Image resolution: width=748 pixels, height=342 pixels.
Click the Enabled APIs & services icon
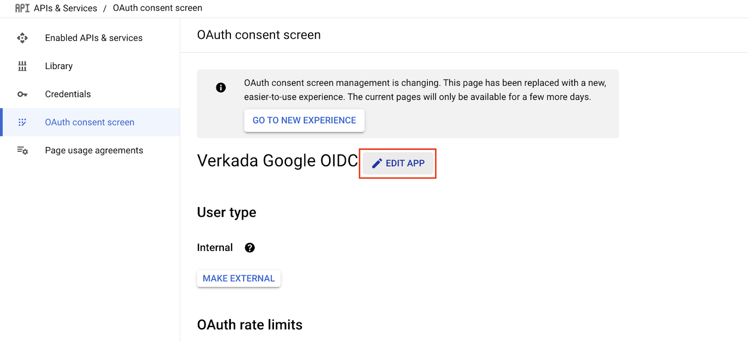(x=22, y=38)
